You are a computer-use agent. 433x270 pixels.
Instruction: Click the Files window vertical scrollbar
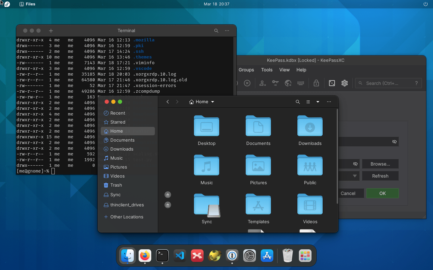tap(337, 156)
